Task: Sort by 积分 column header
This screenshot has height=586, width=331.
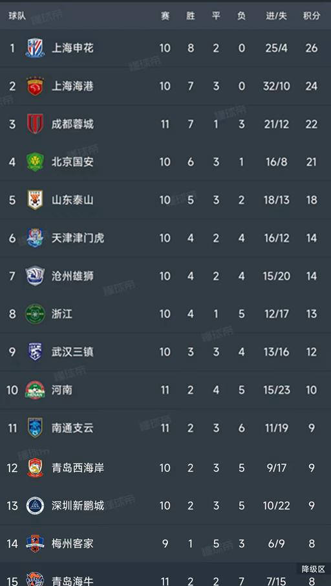Action: point(312,16)
